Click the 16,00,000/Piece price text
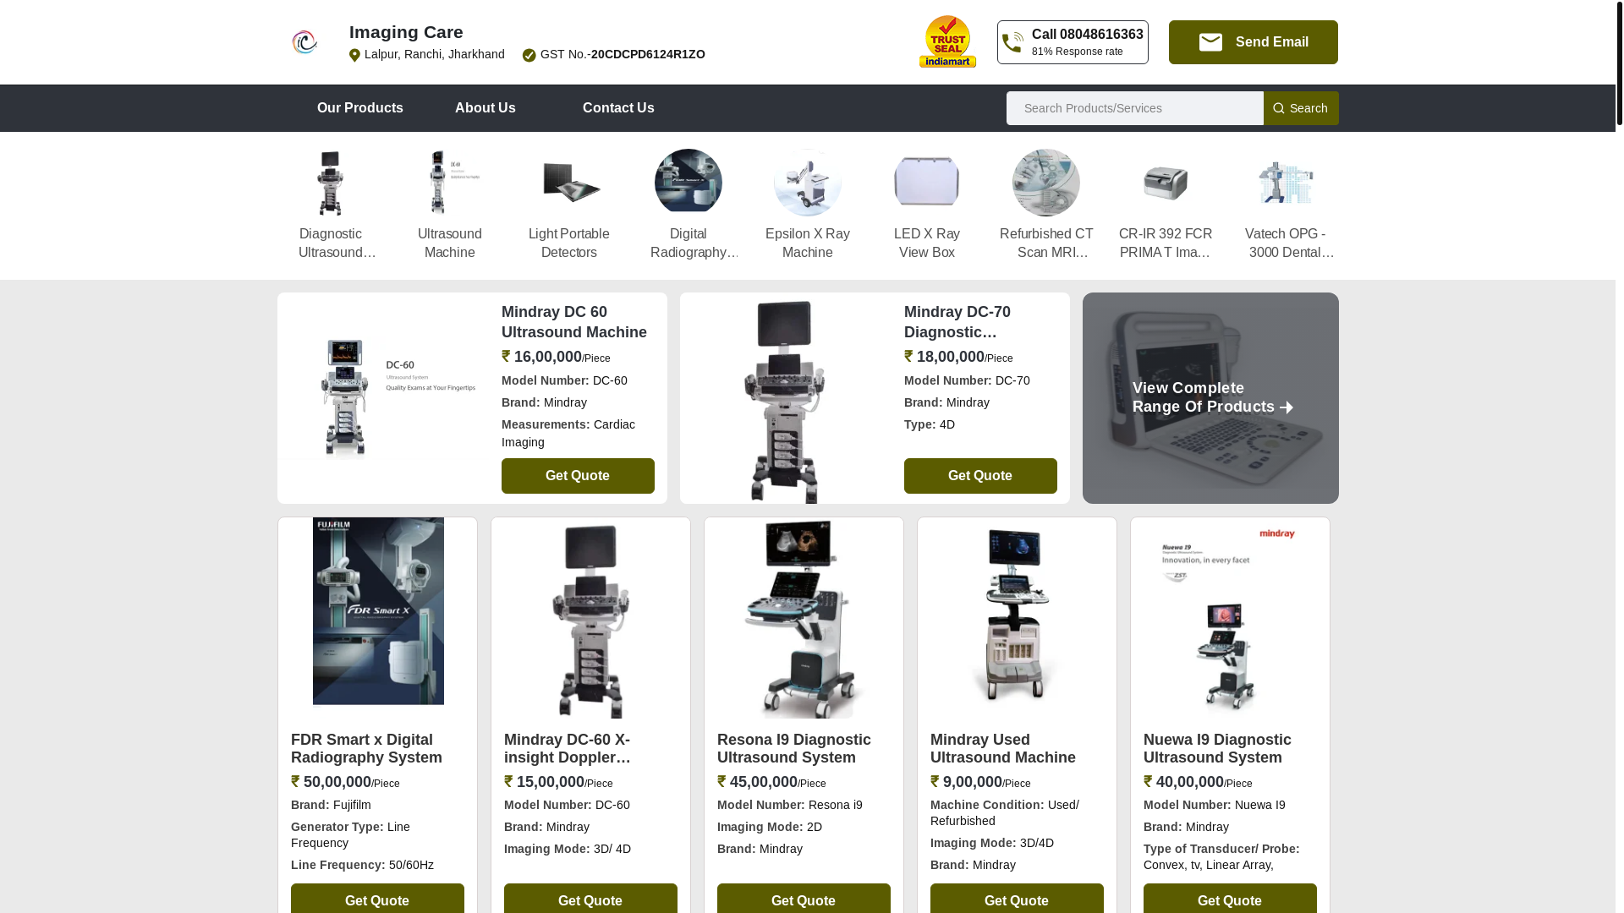 tap(556, 358)
